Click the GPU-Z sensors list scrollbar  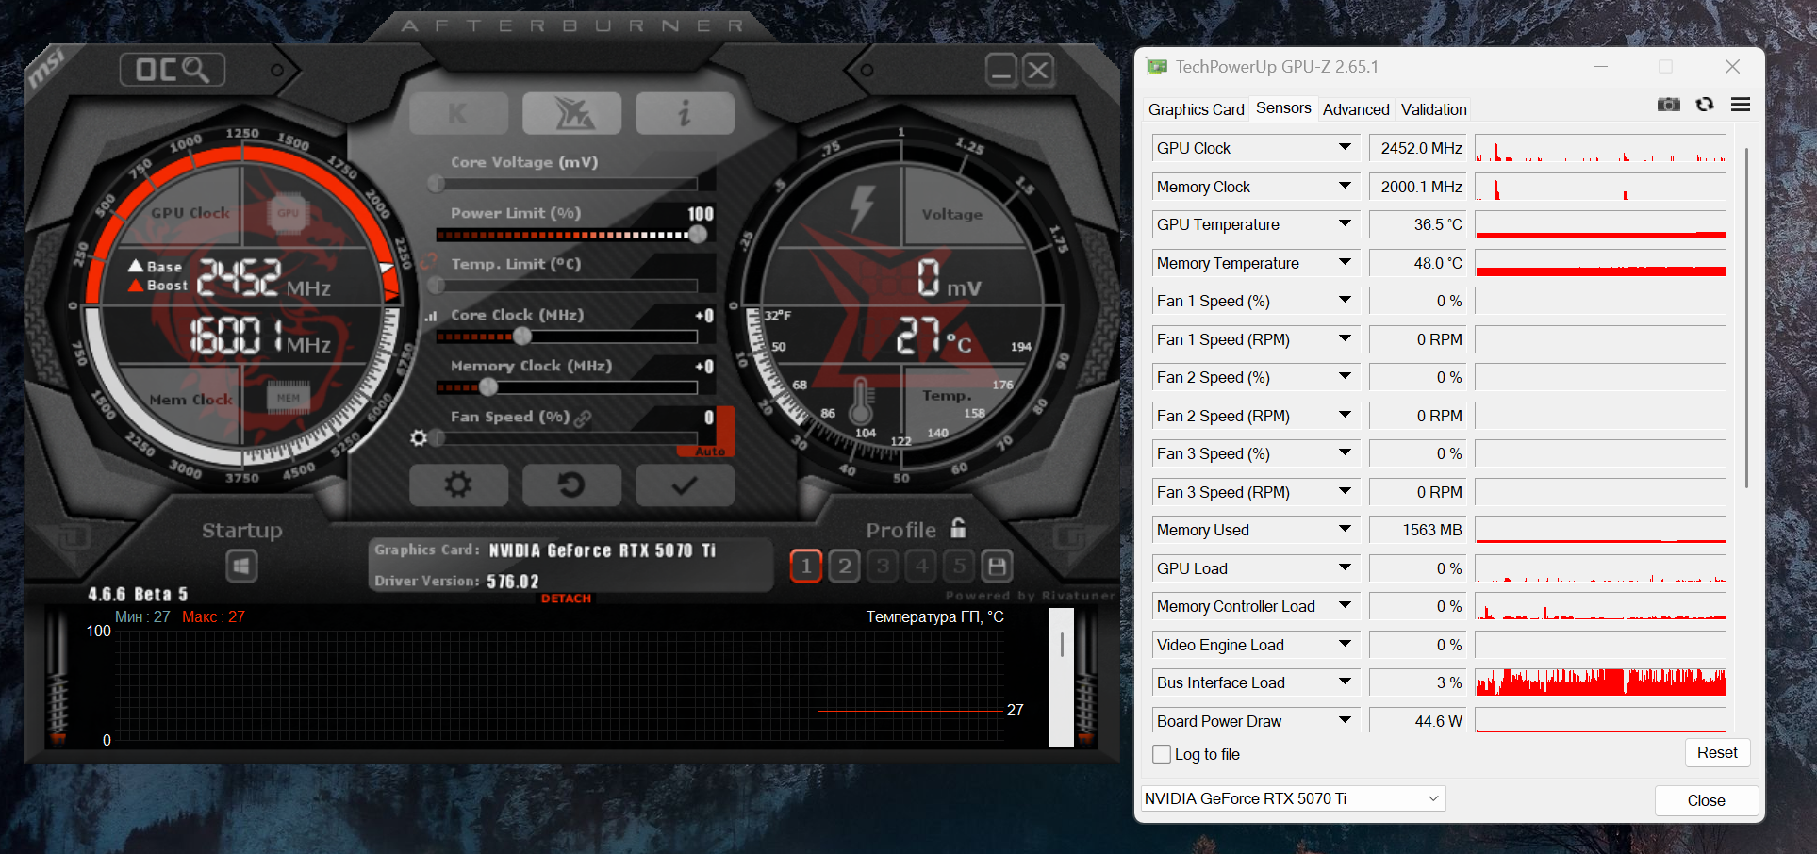[1746, 318]
